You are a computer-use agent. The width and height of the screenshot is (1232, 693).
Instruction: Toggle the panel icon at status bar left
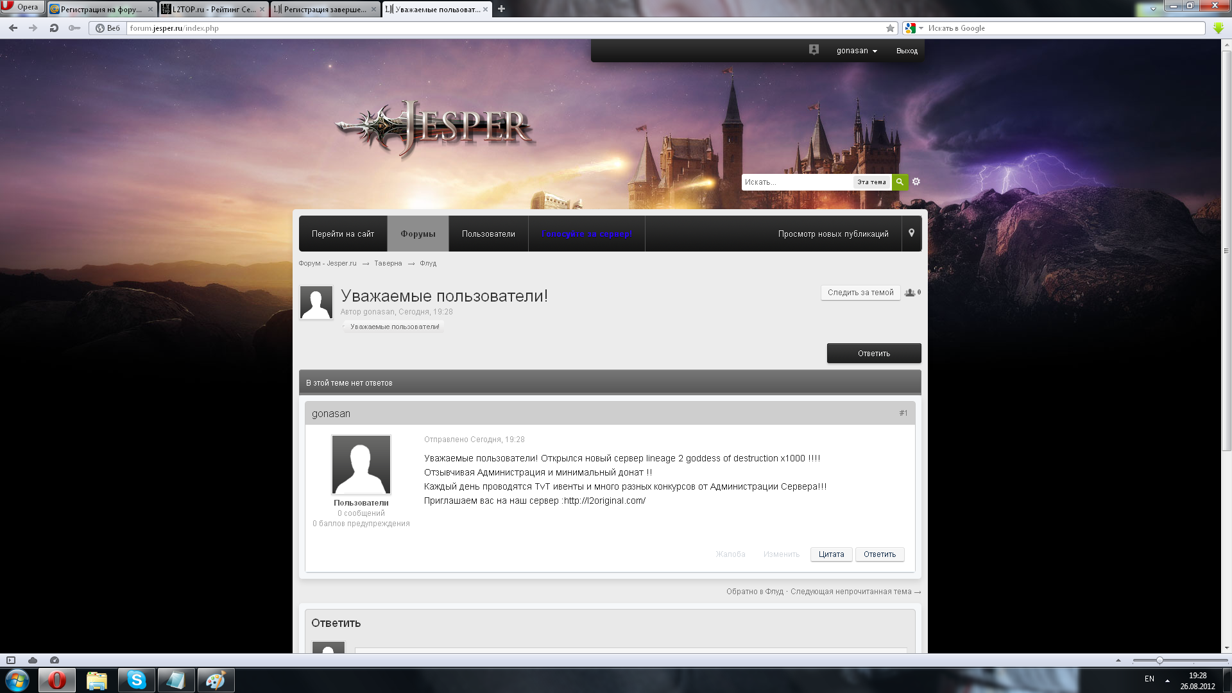pyautogui.click(x=11, y=660)
